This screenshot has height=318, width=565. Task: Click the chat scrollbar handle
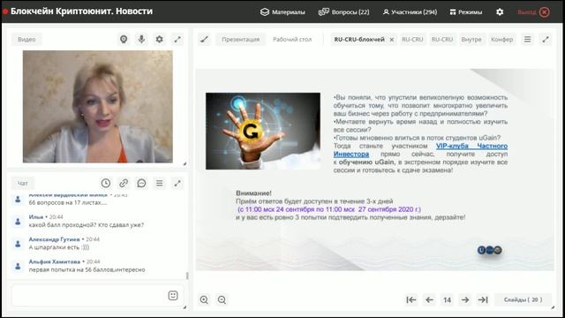click(187, 276)
